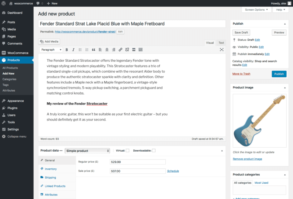The image size is (293, 199).
Task: Click the Add Media button
Action: click(x=49, y=42)
